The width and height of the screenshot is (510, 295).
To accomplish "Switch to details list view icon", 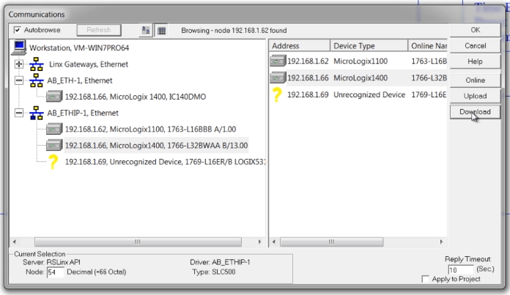I will [161, 31].
